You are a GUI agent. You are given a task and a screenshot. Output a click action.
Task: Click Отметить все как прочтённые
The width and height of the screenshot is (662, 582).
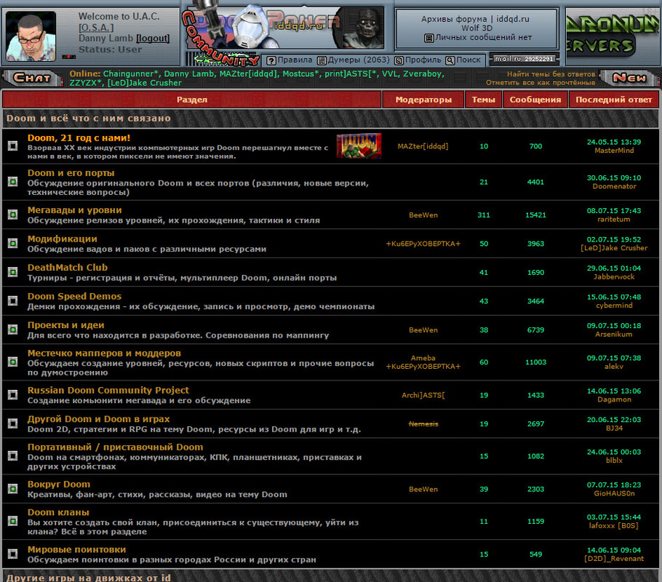point(541,83)
